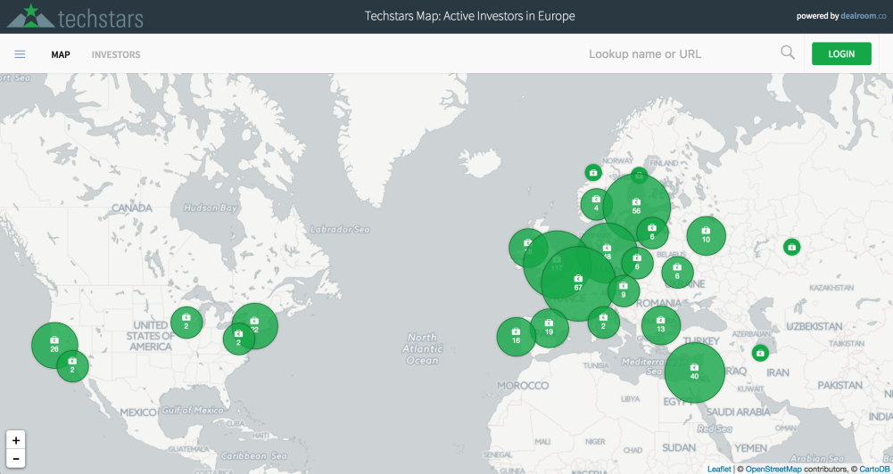
Task: Select the 56 investors cluster over Sweden
Action: coord(637,207)
